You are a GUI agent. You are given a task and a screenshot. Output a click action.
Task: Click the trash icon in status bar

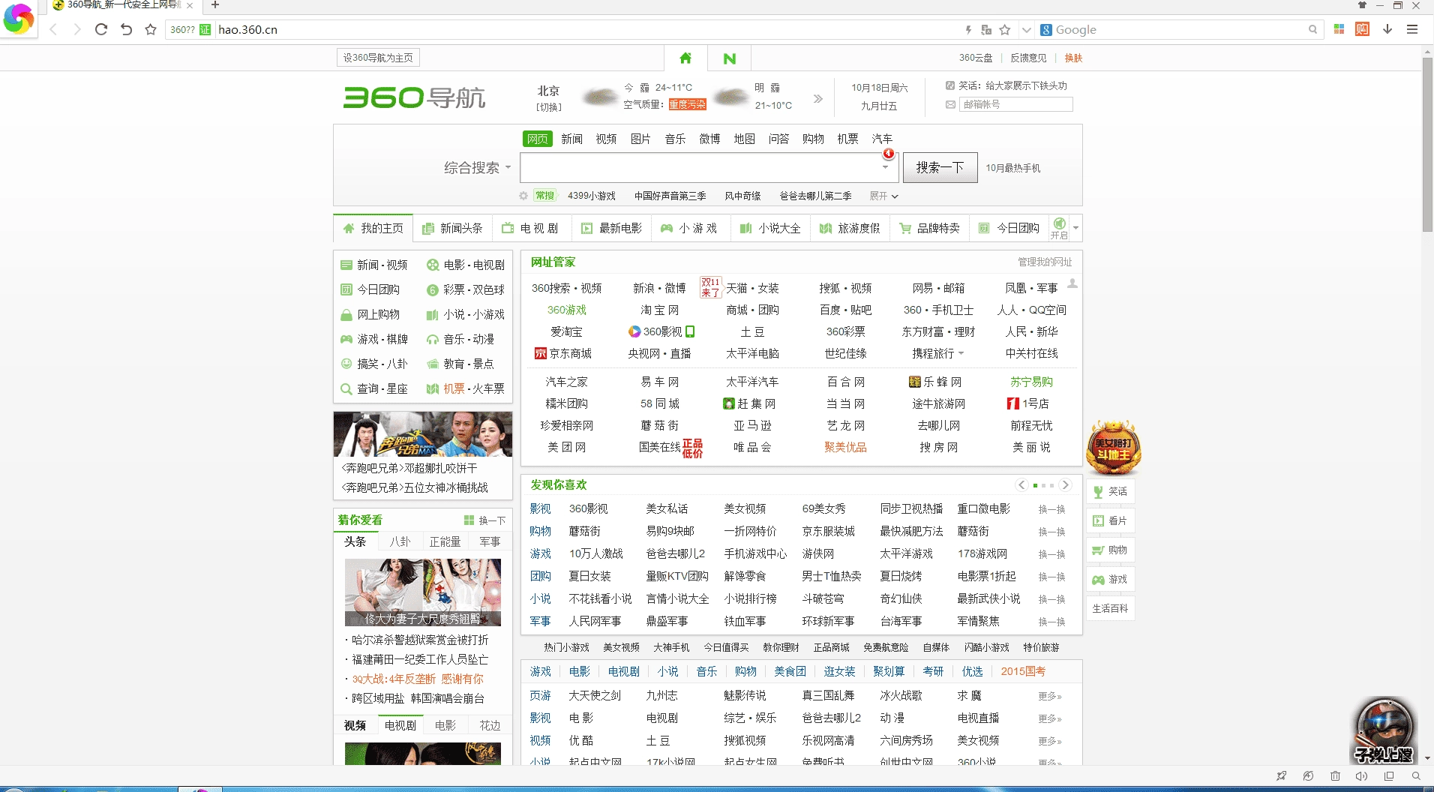click(1335, 776)
